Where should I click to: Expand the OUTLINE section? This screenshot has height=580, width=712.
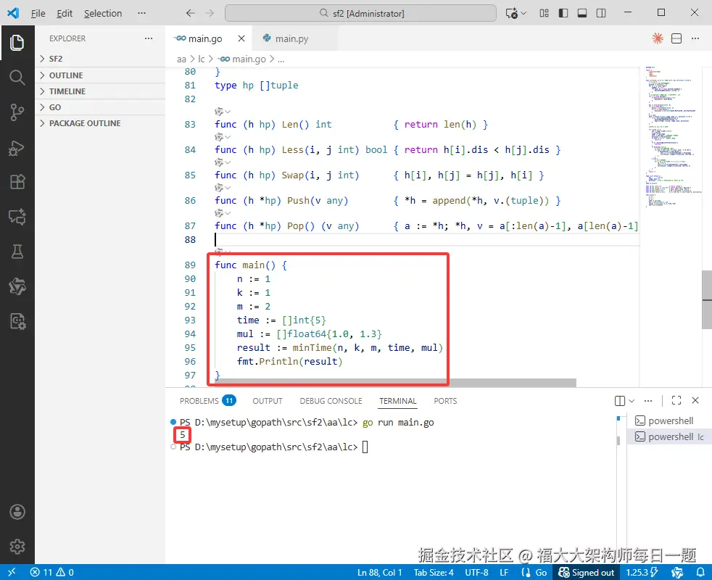point(100,75)
